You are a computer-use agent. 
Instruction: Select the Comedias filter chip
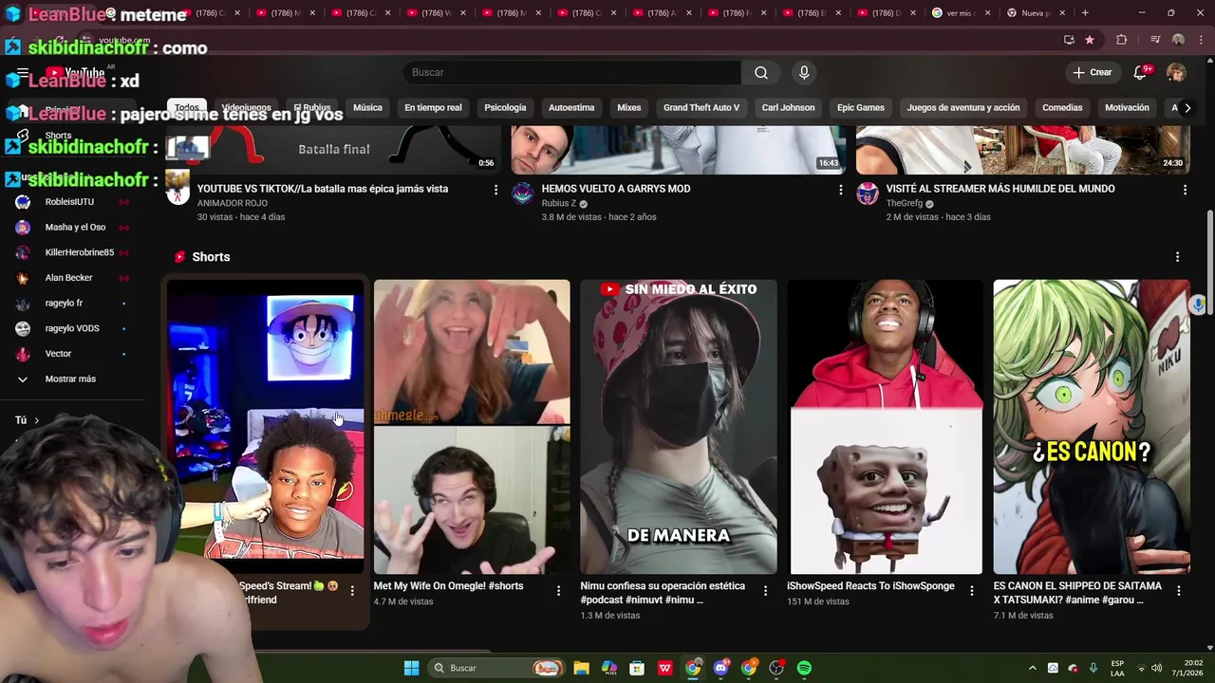(x=1062, y=108)
